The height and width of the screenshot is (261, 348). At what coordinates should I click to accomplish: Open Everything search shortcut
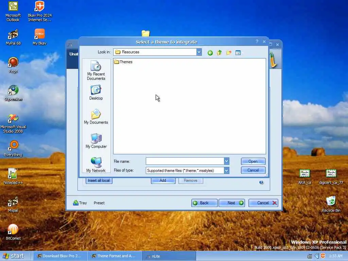(13, 149)
